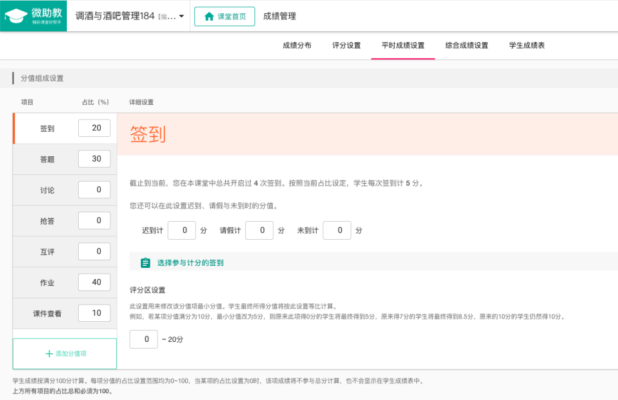Select the 平时成绩设置 tab
618x400 pixels.
(x=403, y=45)
